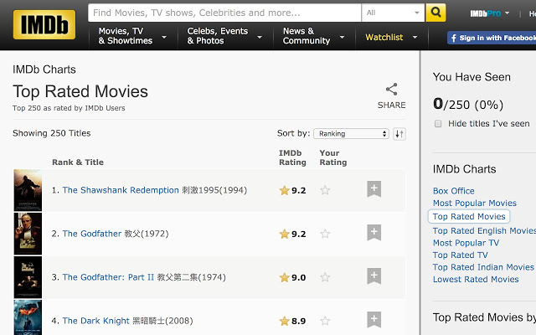Go to Lowest Rated Movies chart
This screenshot has width=536, height=335.
click(476, 279)
